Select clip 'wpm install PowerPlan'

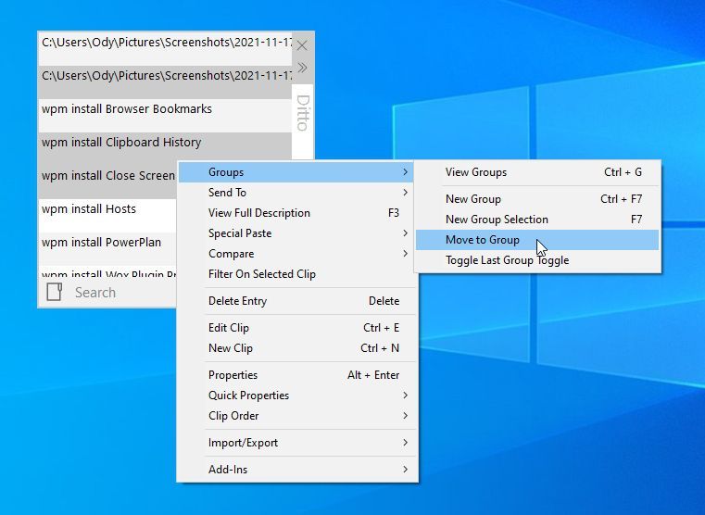(107, 248)
